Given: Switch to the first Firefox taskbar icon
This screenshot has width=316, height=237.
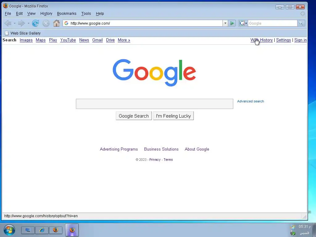Looking at the screenshot, I should point(56,230).
